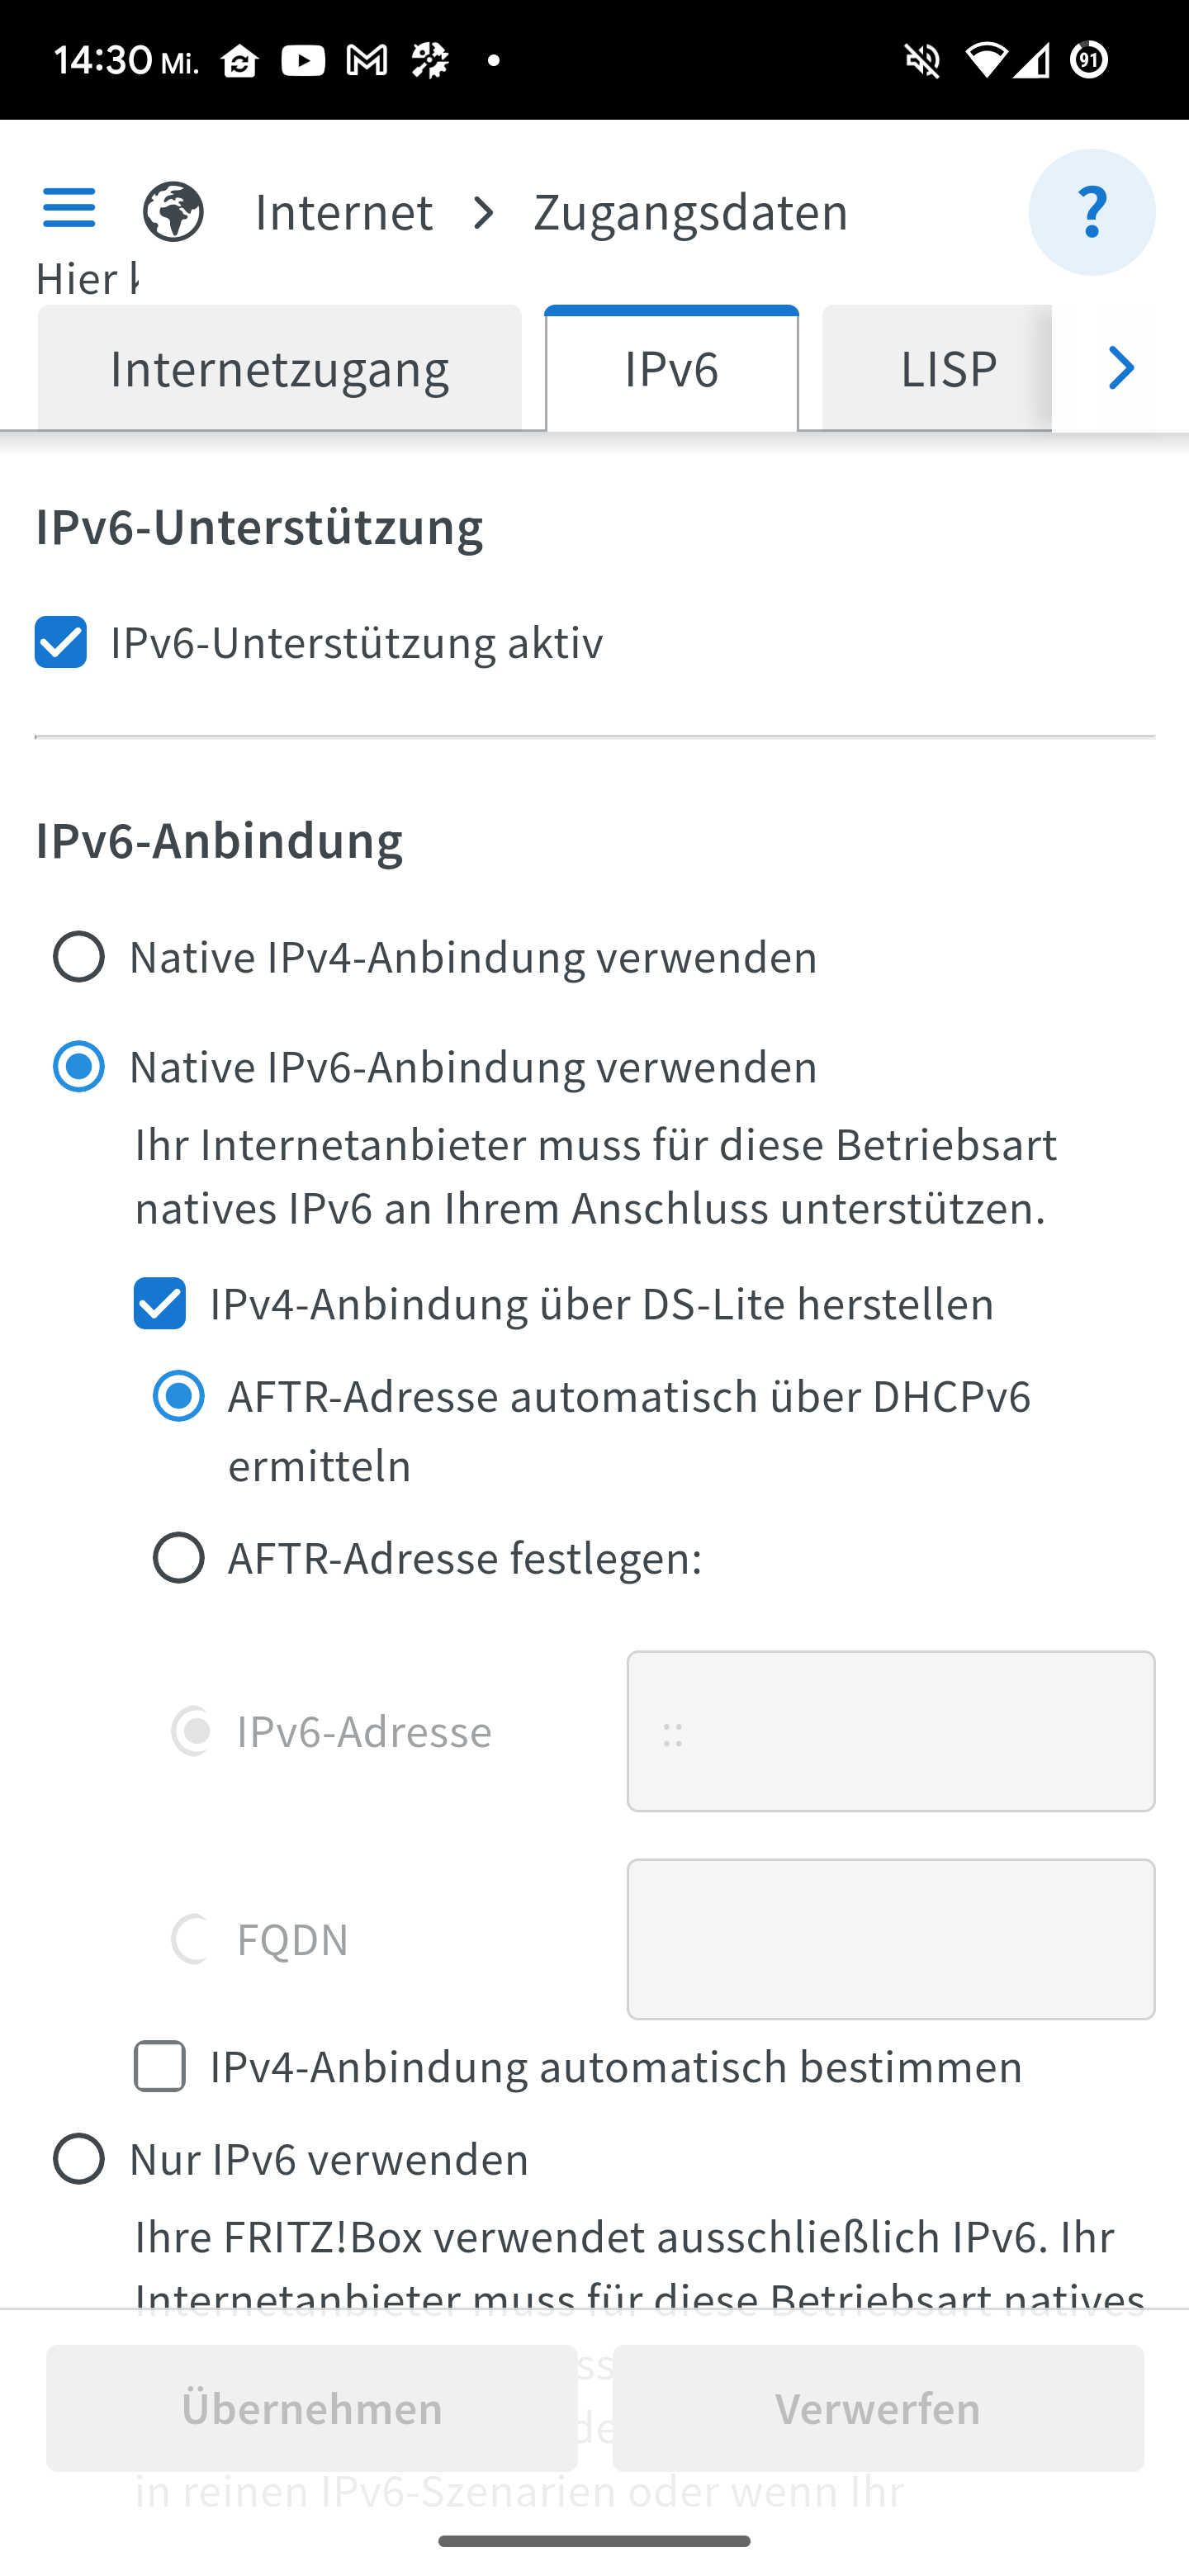The width and height of the screenshot is (1189, 2576).
Task: Uncheck IPv6-Unterstützung aktiv checkbox
Action: (61, 642)
